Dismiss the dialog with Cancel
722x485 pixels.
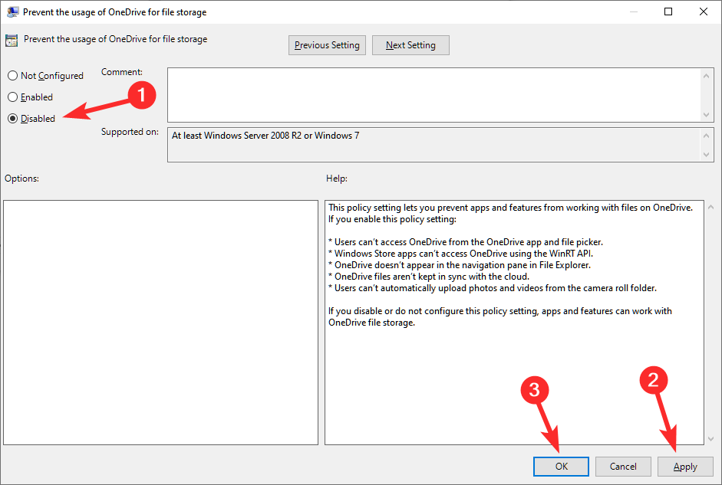pyautogui.click(x=623, y=466)
